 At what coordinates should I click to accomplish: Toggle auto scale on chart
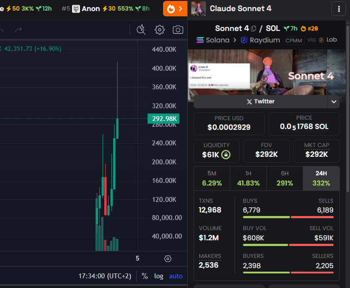176,276
